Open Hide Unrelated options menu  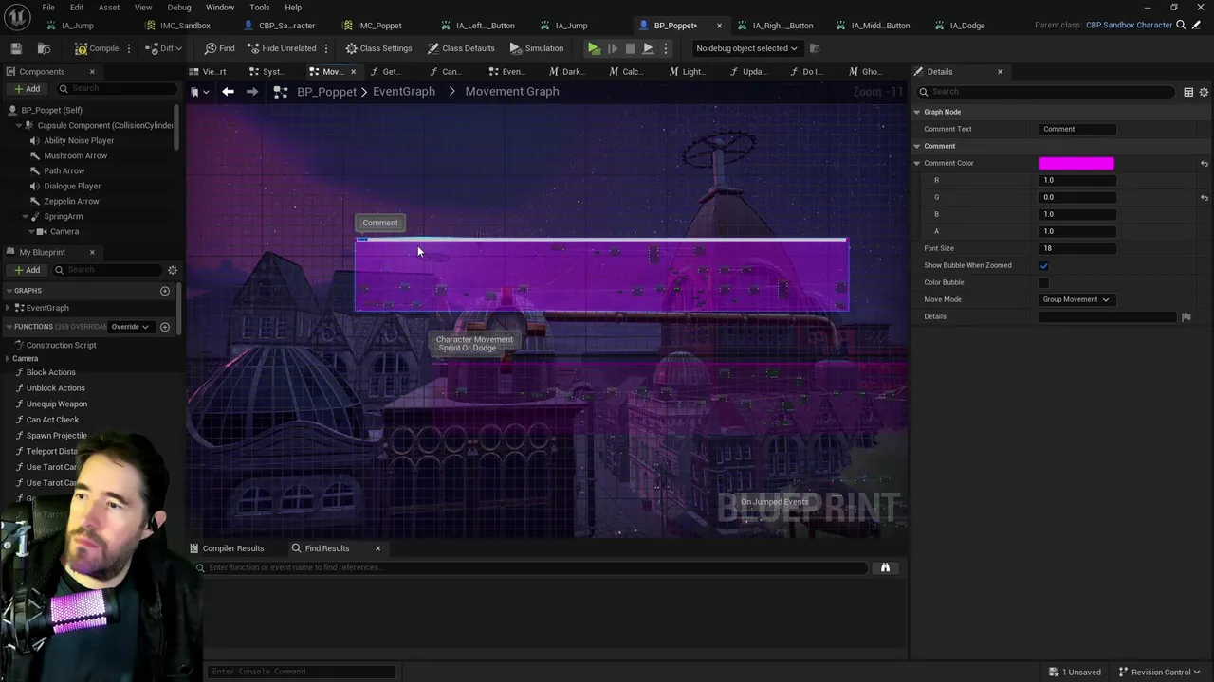click(326, 48)
